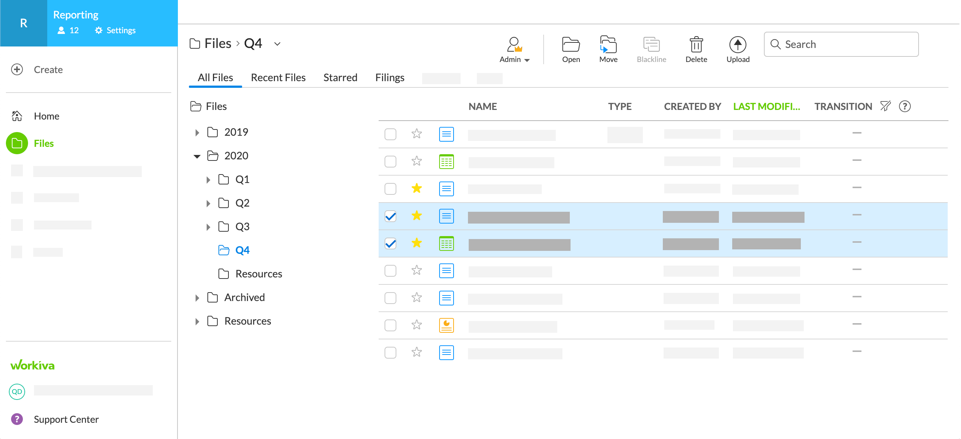961x439 pixels.
Task: Unstar the third row's yellow star
Action: pos(416,189)
